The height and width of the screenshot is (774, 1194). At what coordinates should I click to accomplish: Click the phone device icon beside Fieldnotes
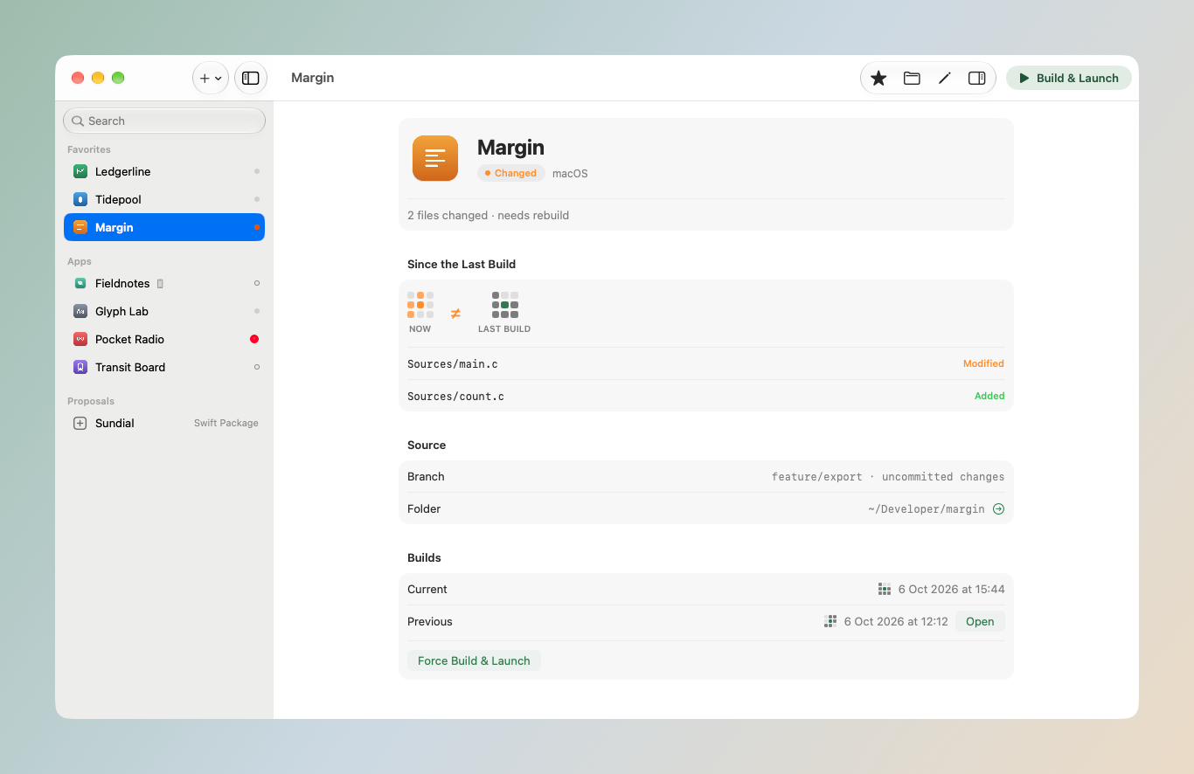pyautogui.click(x=160, y=283)
